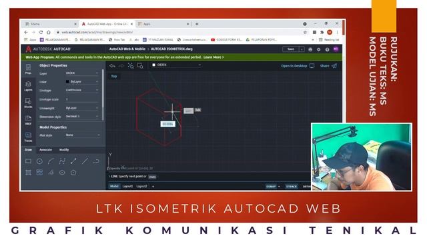Image resolution: width=427 pixels, height=240 pixels.
Task: Open the XREF sidebar panel
Action: point(28,120)
